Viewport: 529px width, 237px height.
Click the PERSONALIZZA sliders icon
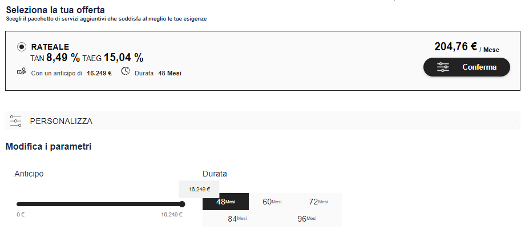click(x=15, y=121)
